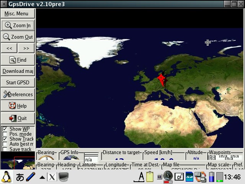
Task: Enable the Auto best map checkbox
Action: click(5, 144)
